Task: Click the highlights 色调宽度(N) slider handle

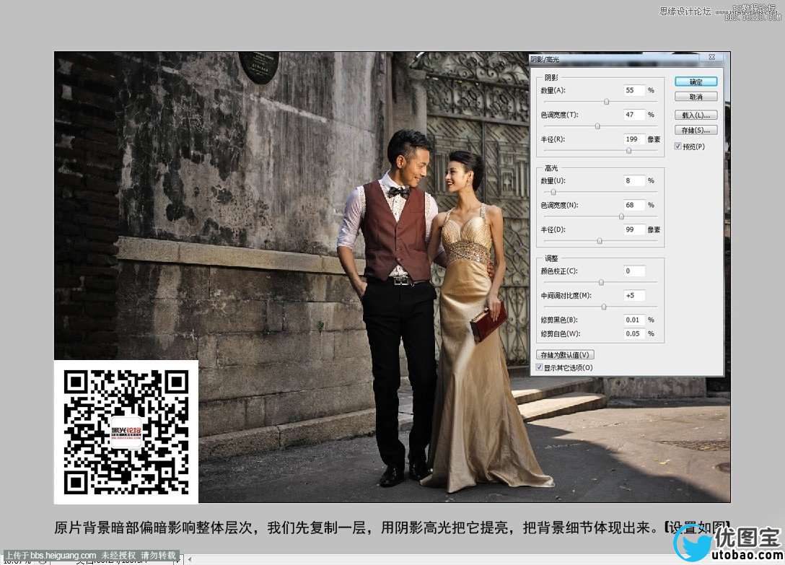Action: coord(621,216)
